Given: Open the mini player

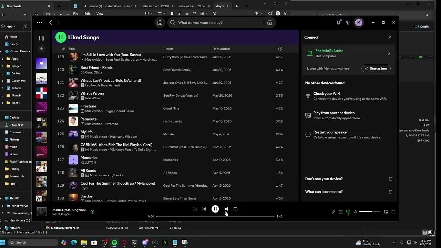Looking at the screenshot, I should click(386, 212).
